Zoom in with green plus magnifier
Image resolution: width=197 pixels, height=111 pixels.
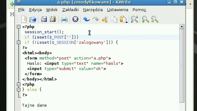[x=145, y=19]
